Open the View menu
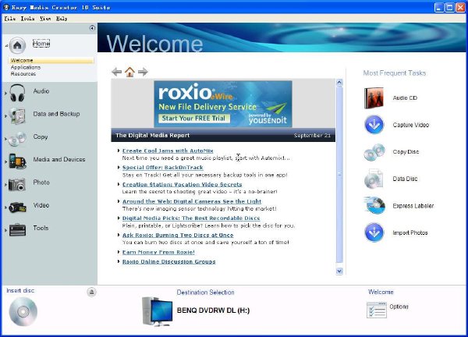This screenshot has width=468, height=337. point(45,19)
